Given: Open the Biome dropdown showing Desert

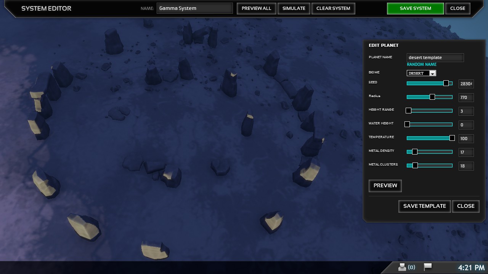Looking at the screenshot, I should [x=421, y=73].
